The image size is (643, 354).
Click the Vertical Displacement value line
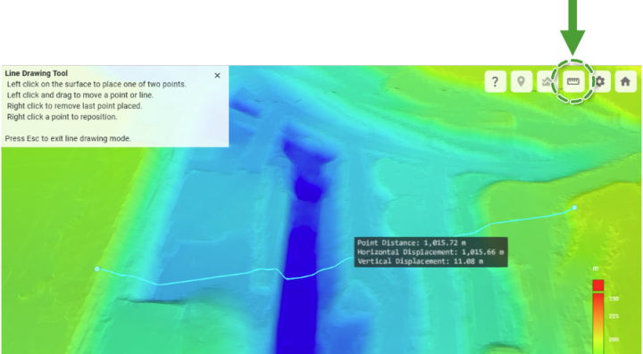pyautogui.click(x=420, y=261)
